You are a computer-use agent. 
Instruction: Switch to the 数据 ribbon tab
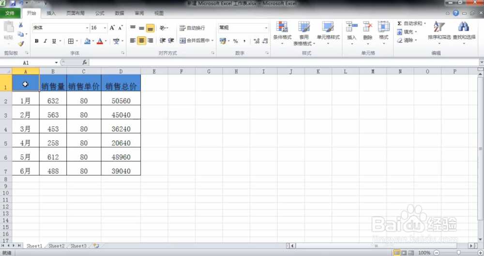point(120,13)
